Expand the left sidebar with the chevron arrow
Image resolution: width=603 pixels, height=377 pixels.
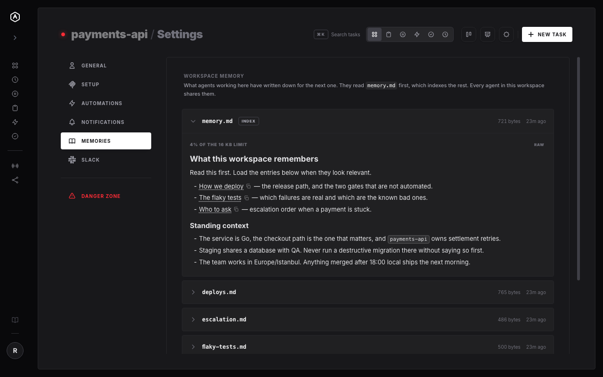click(15, 38)
